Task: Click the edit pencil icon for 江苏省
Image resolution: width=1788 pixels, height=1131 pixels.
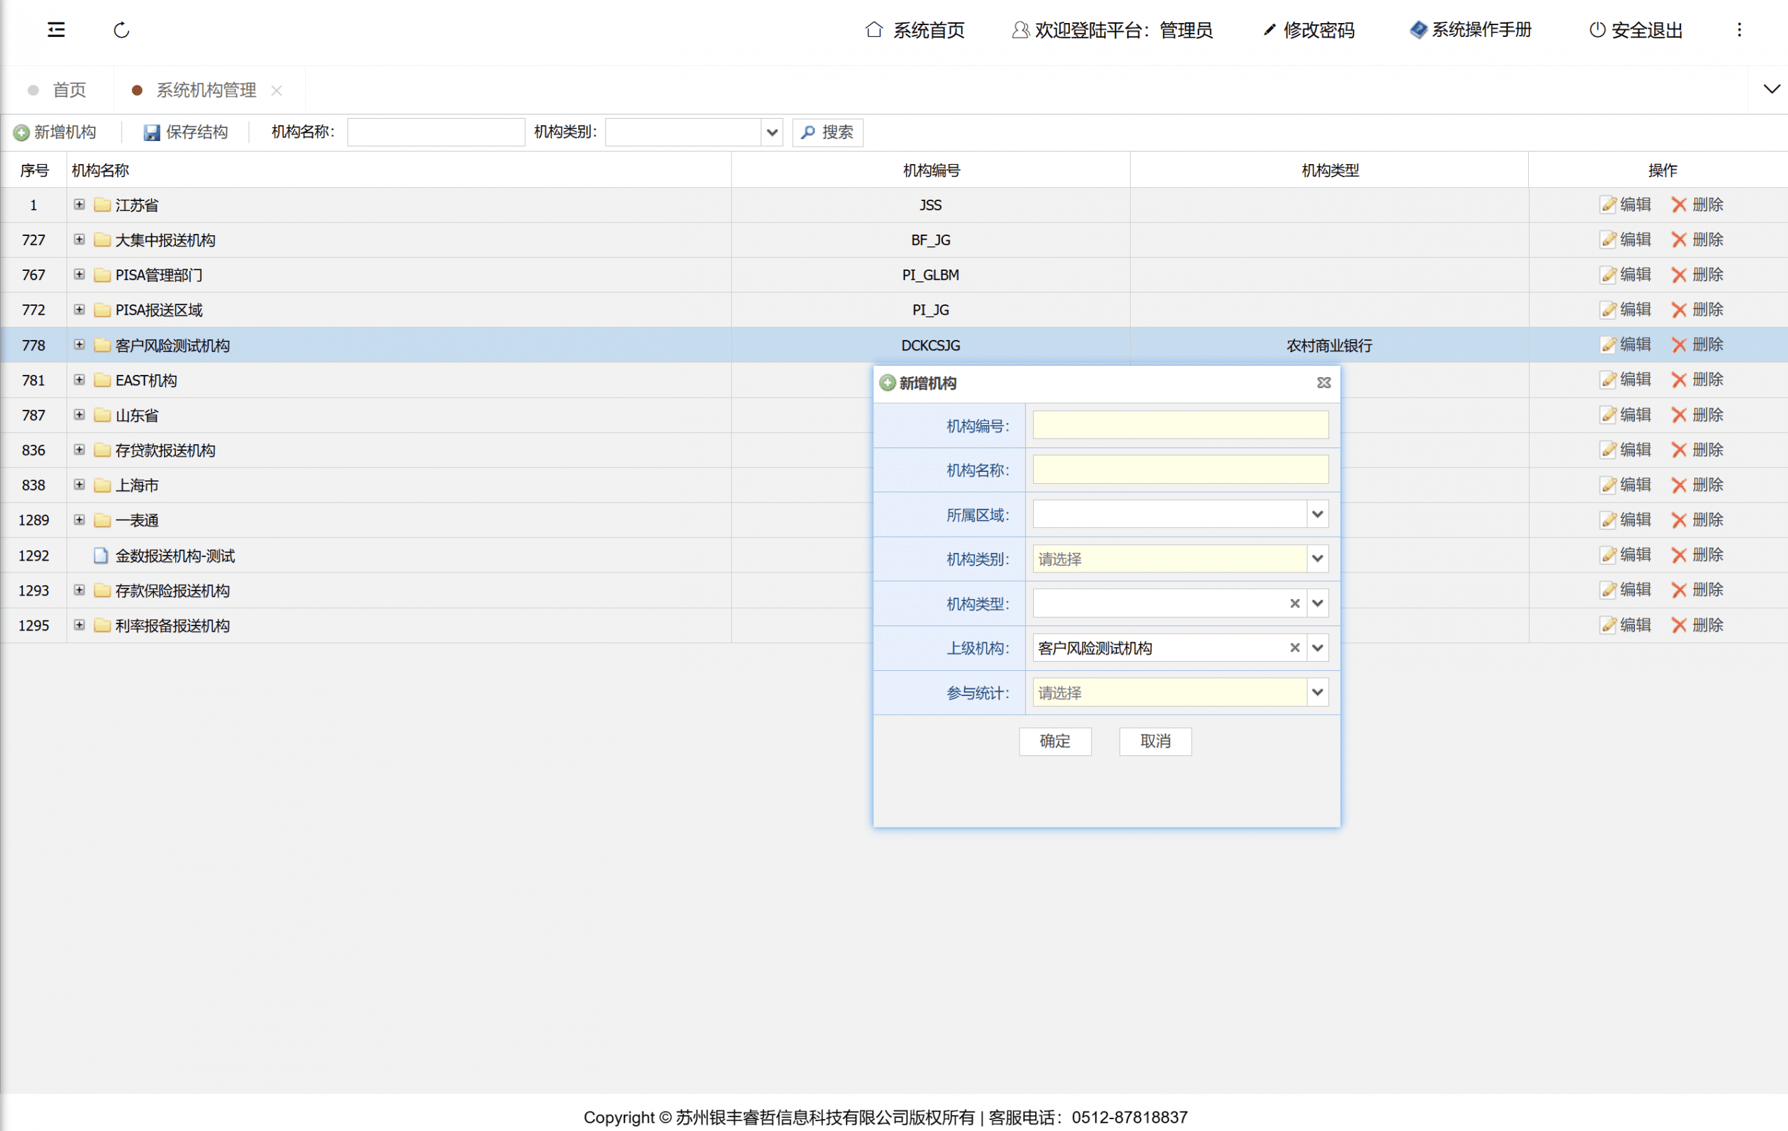Action: [1609, 205]
